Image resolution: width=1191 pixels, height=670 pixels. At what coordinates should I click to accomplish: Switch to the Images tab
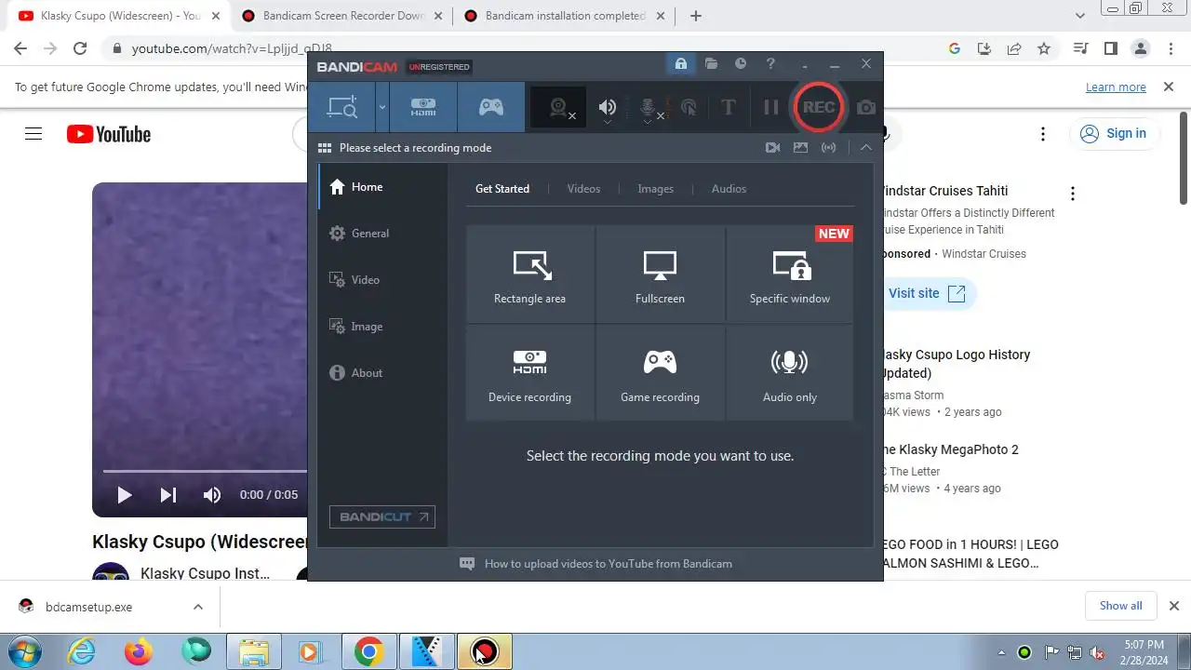(x=656, y=189)
